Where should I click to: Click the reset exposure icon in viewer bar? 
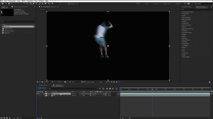[117, 82]
